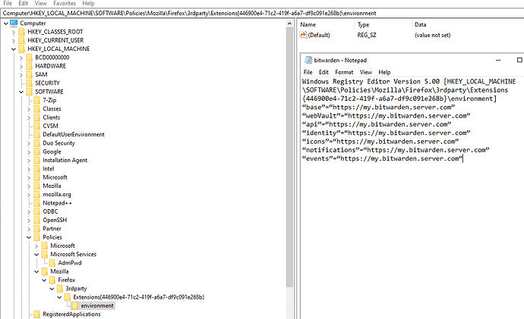Open the Registry Editor View menu

(40, 3)
